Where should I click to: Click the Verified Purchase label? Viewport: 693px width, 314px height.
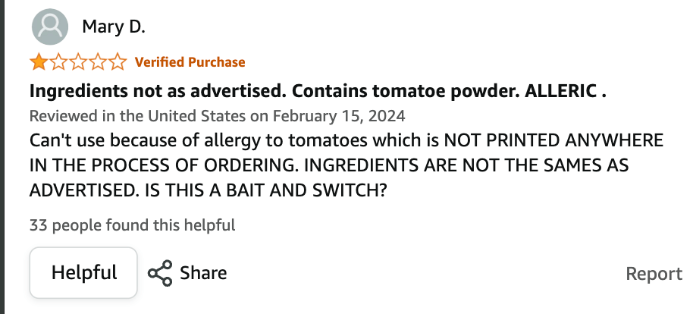[190, 62]
